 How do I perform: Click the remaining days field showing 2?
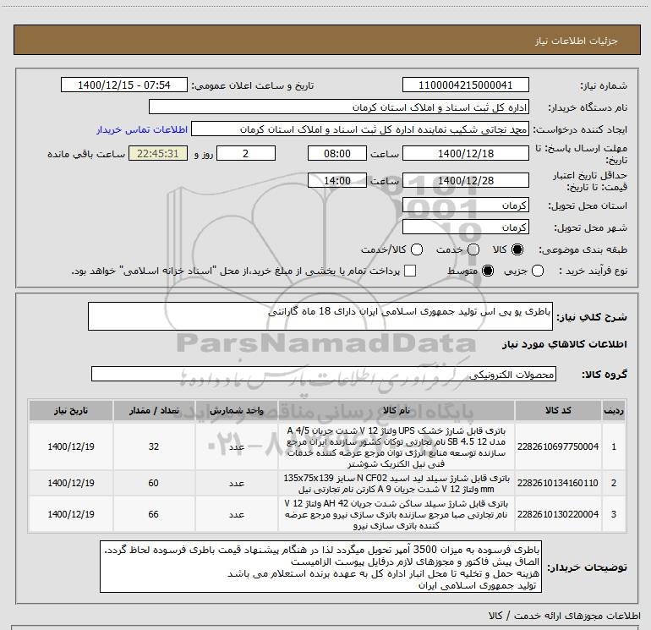[x=246, y=154]
